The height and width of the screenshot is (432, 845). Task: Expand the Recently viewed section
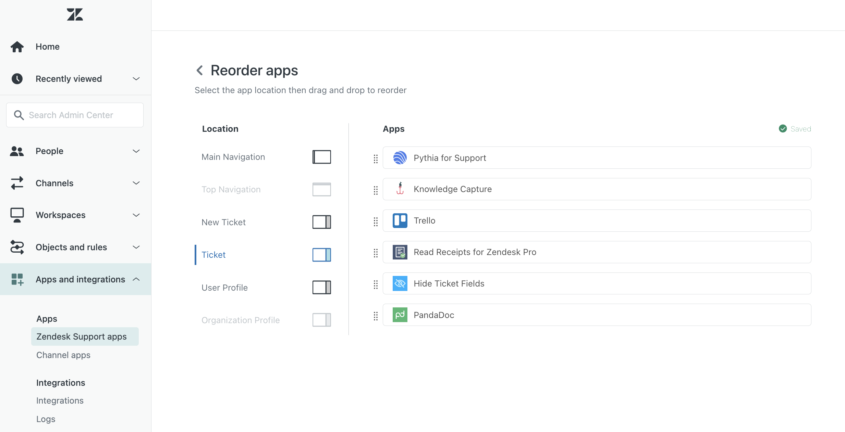(x=136, y=78)
